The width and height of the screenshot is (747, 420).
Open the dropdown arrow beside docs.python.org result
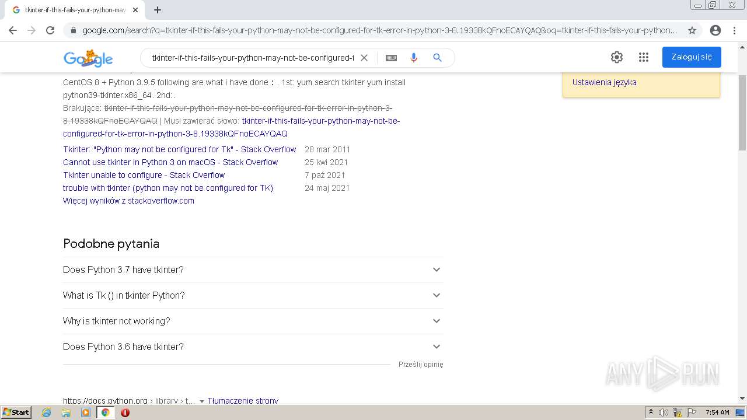coord(202,401)
